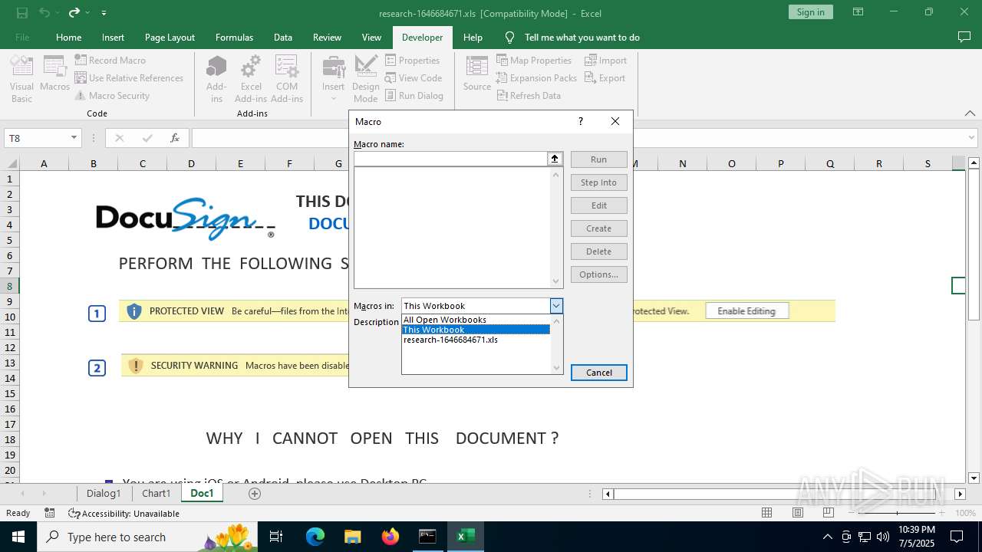Open the Help tab

pyautogui.click(x=473, y=37)
